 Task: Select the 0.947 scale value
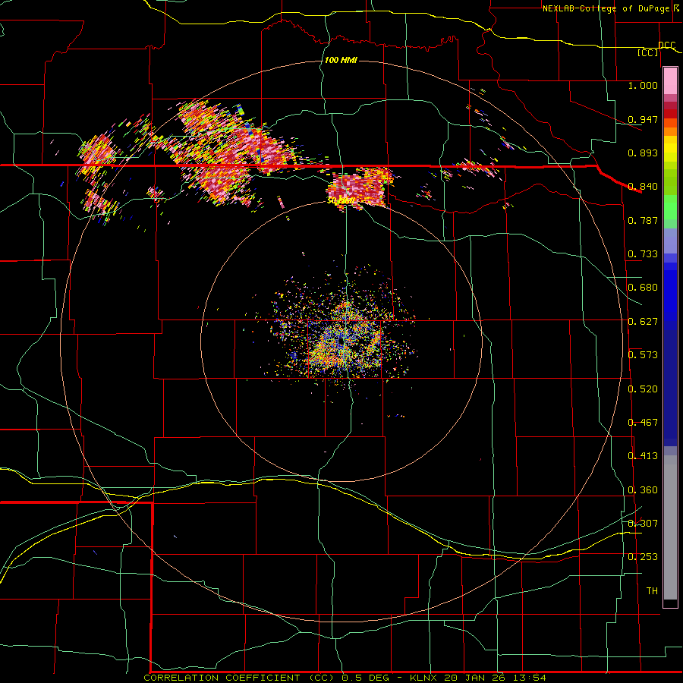click(643, 119)
